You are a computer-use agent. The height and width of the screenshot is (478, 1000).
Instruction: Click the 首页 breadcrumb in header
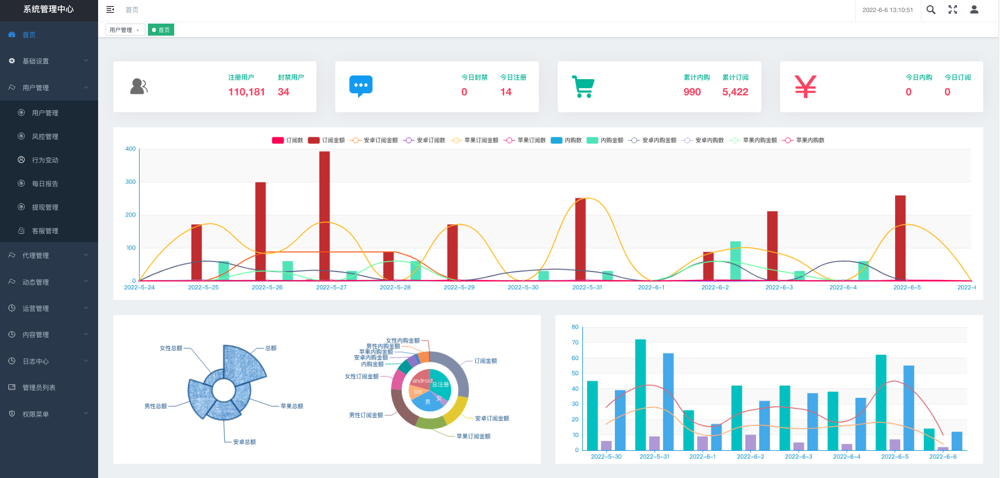[132, 9]
